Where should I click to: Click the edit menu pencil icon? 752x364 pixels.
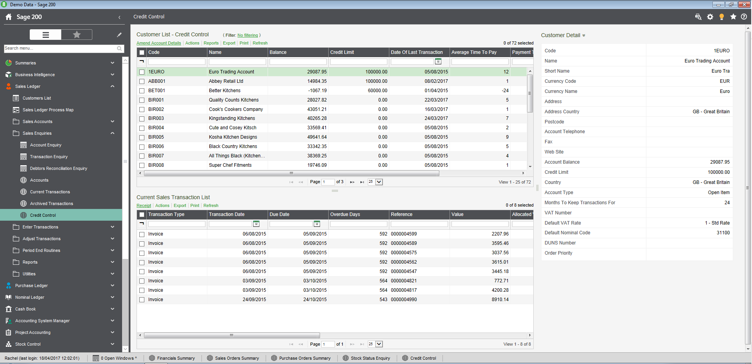[x=119, y=35]
